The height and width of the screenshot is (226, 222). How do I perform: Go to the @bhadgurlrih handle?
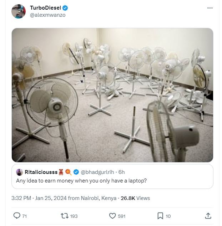coord(97,172)
